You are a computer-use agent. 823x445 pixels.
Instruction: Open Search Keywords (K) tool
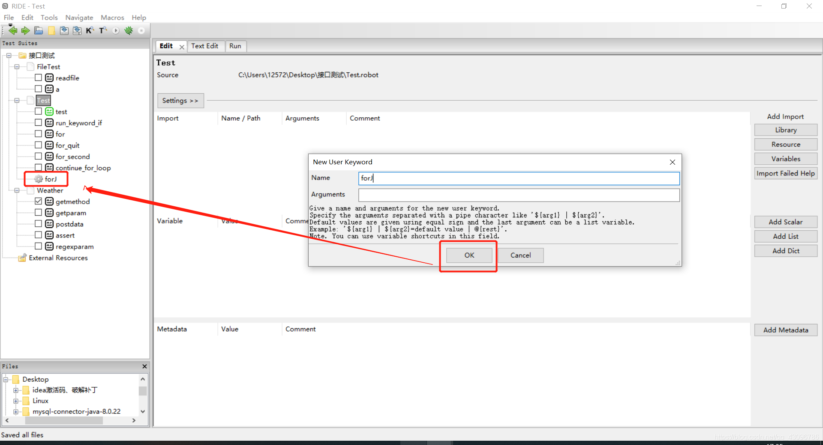click(x=90, y=30)
